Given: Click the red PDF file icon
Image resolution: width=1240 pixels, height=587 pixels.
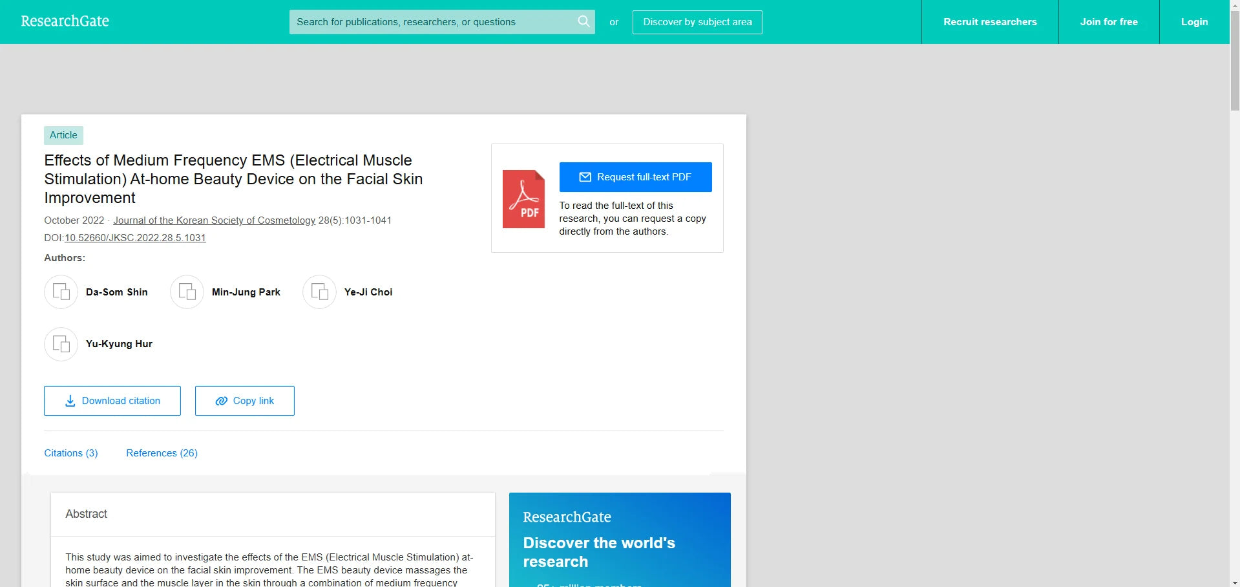Looking at the screenshot, I should [523, 199].
